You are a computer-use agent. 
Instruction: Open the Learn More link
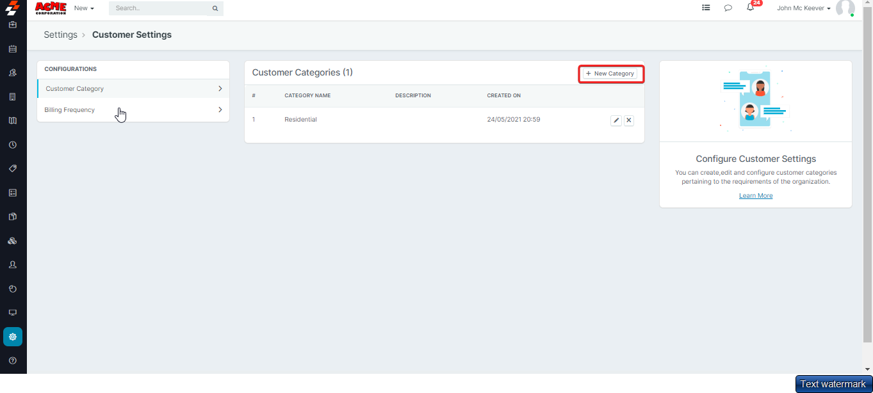pos(756,196)
